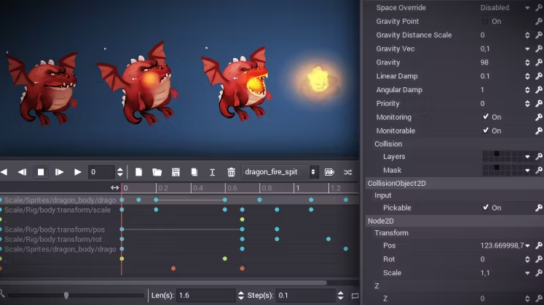
Task: Click the Step(s) stepper arrows
Action: click(x=340, y=296)
